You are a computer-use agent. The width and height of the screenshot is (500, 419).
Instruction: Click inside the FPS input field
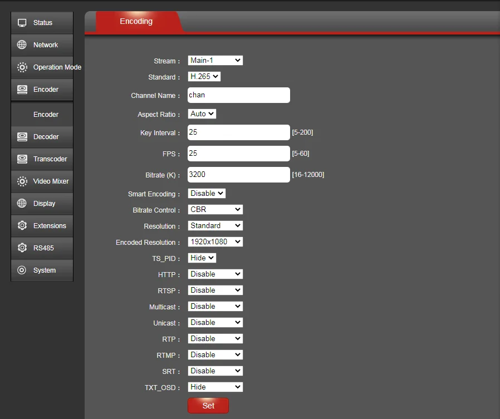point(238,153)
